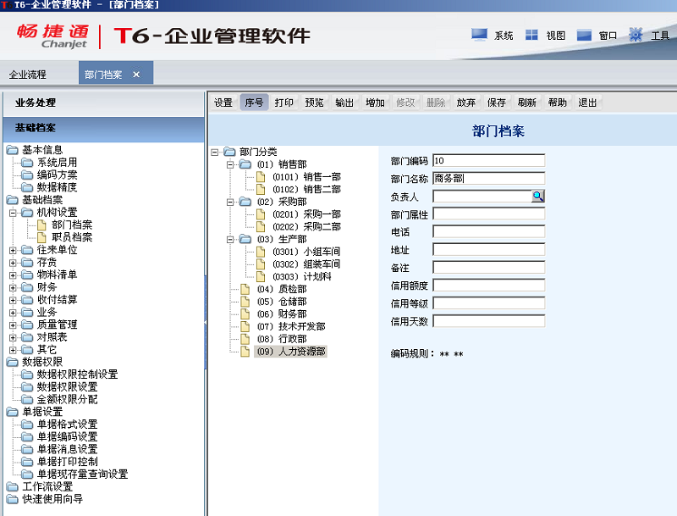Click the 存货 folder icon in sidebar
677x516 pixels.
[27, 263]
